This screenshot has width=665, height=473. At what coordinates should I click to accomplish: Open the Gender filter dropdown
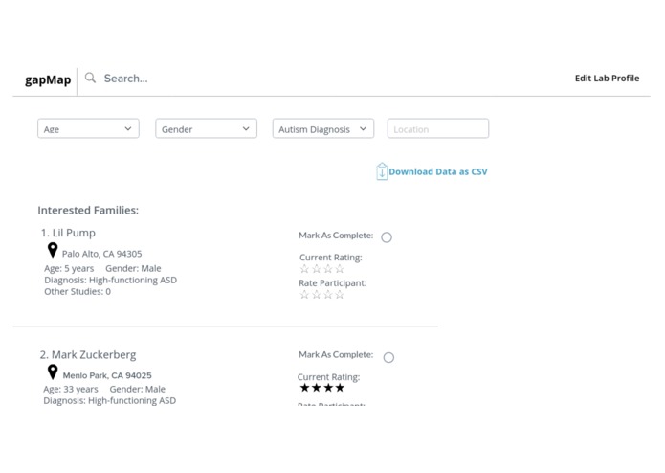coord(206,128)
